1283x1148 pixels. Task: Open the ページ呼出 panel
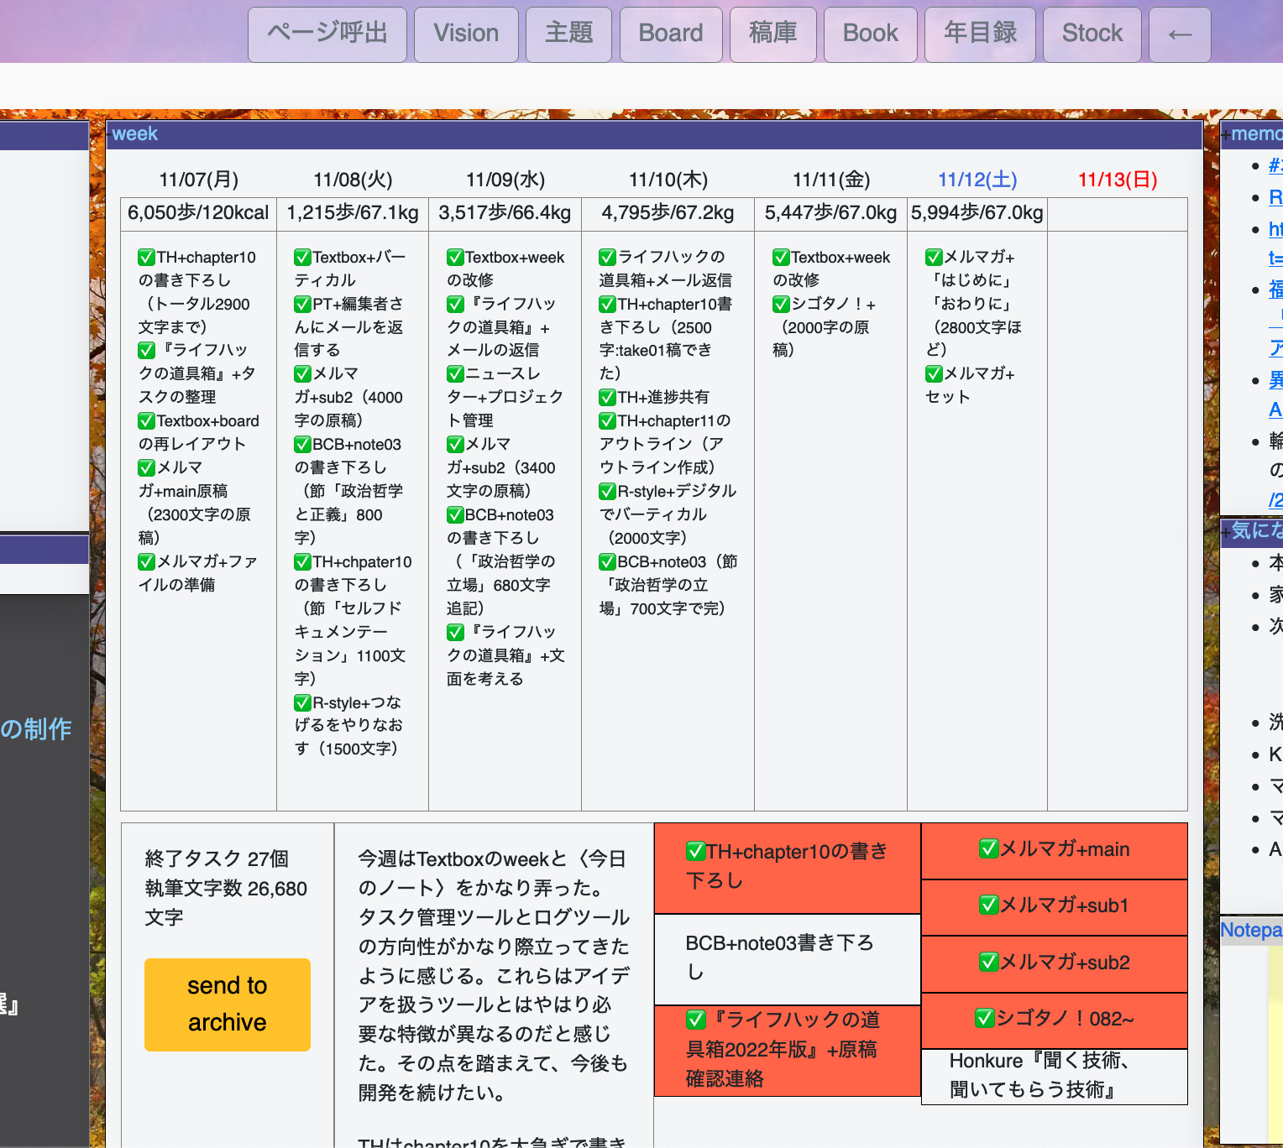pyautogui.click(x=327, y=34)
